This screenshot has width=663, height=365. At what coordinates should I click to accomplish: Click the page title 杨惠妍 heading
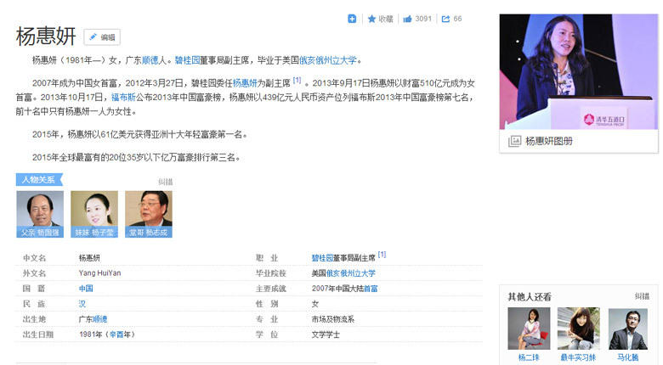pyautogui.click(x=46, y=36)
